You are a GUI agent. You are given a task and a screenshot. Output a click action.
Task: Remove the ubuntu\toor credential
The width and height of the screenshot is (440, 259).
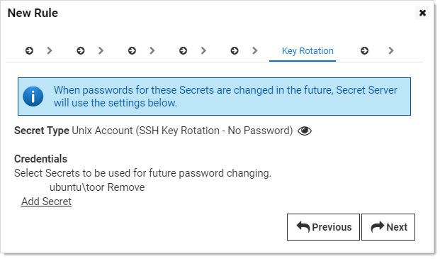[x=126, y=187]
